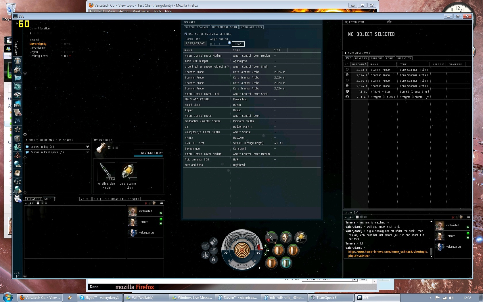Image resolution: width=483 pixels, height=302 pixels.
Task: Collapse the Overview (PVP) panel triangle
Action: 346,53
